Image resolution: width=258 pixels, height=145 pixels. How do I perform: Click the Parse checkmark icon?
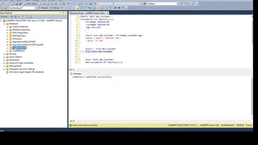[x=66, y=8]
